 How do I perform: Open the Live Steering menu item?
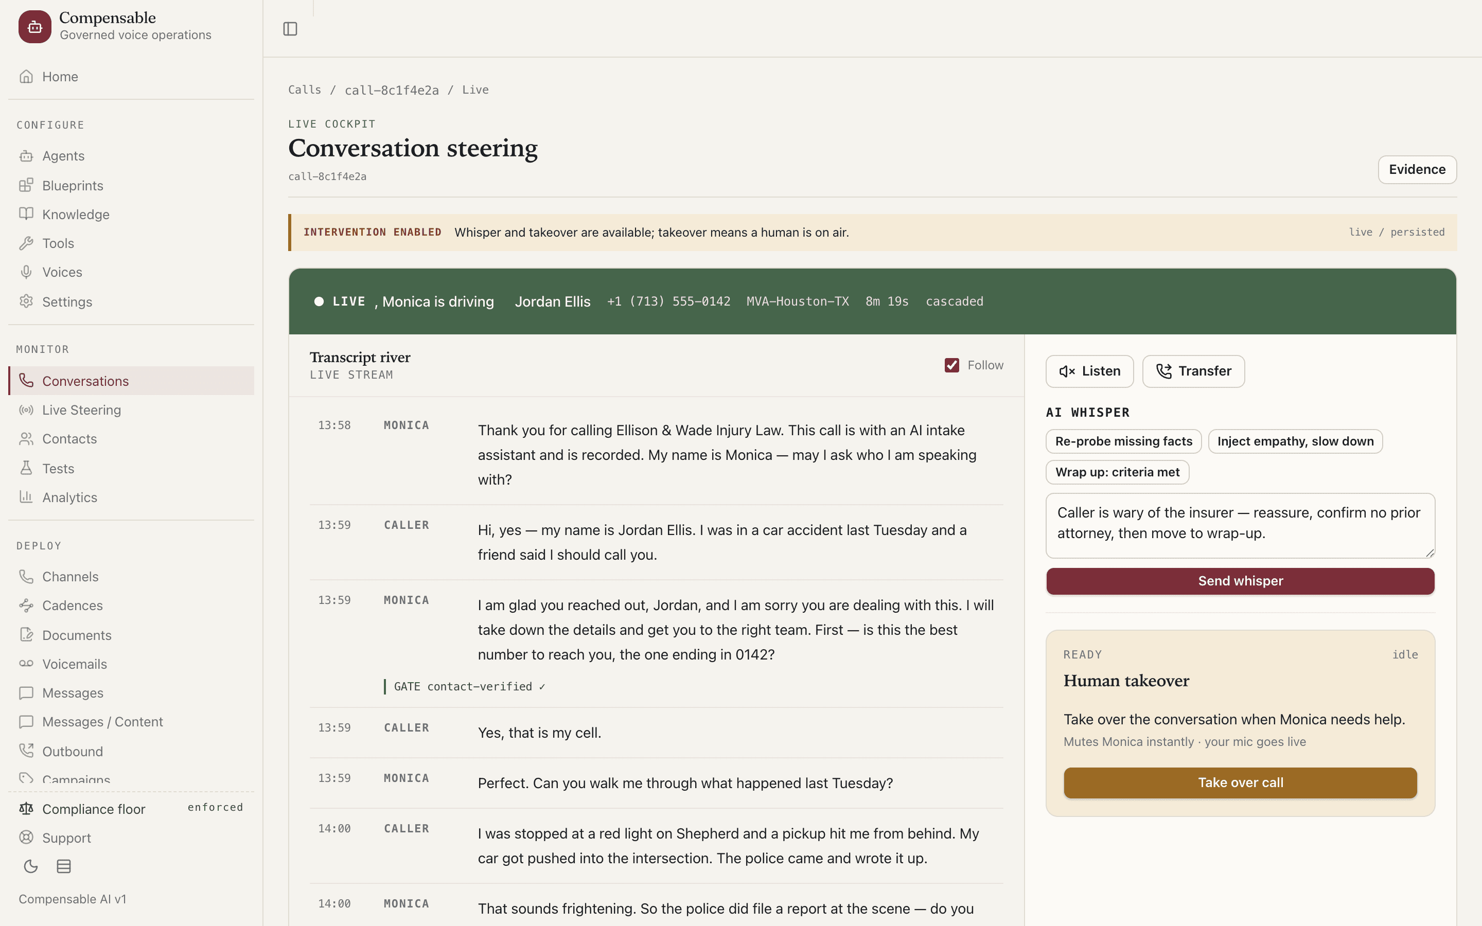point(131,409)
